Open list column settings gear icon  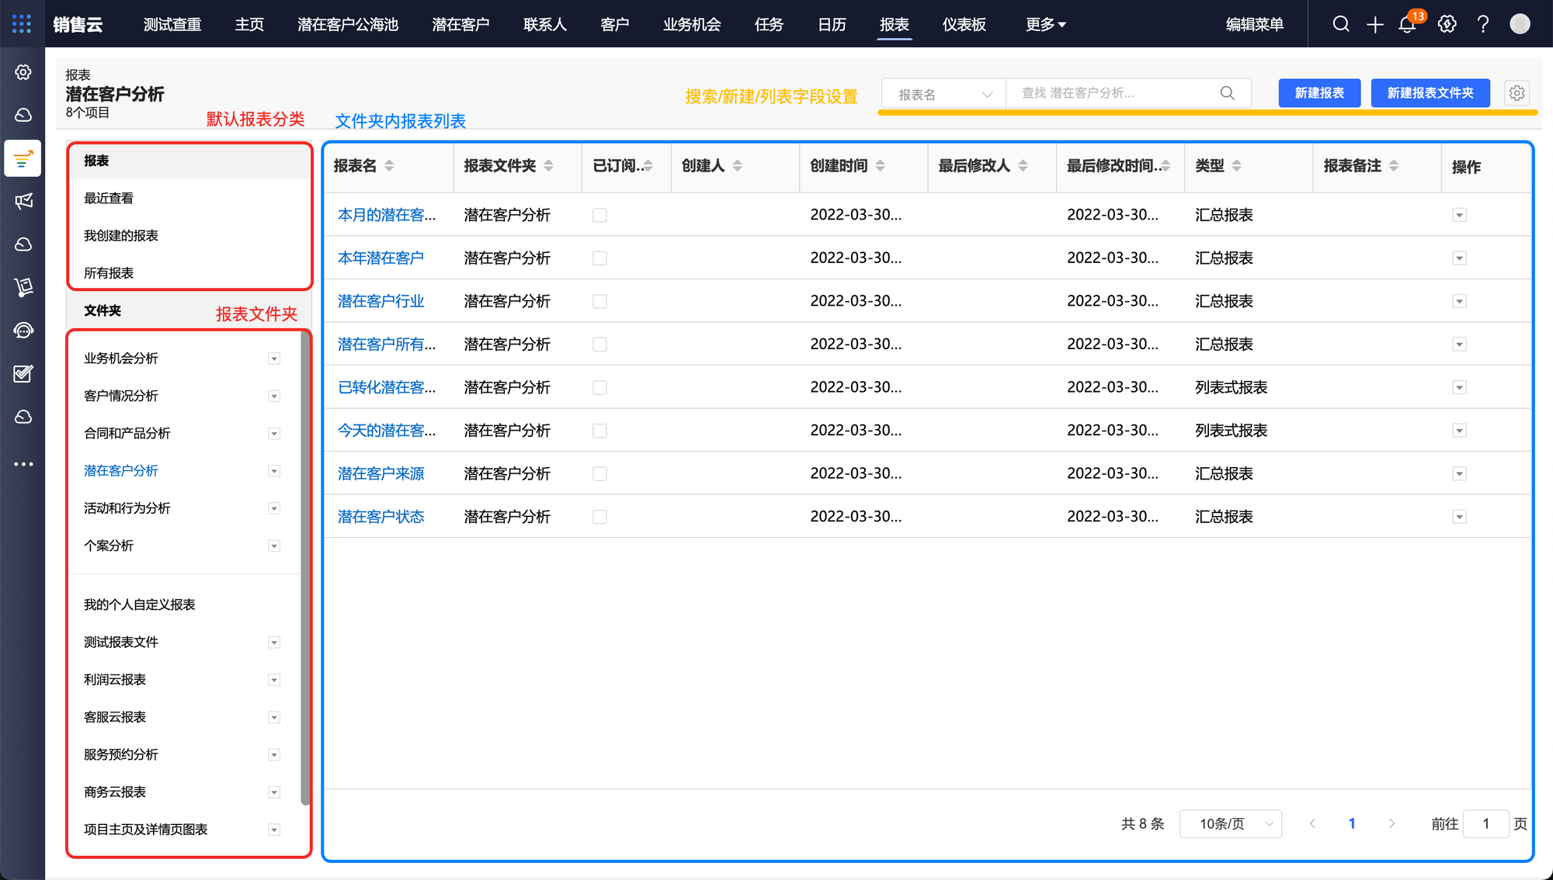click(x=1517, y=93)
